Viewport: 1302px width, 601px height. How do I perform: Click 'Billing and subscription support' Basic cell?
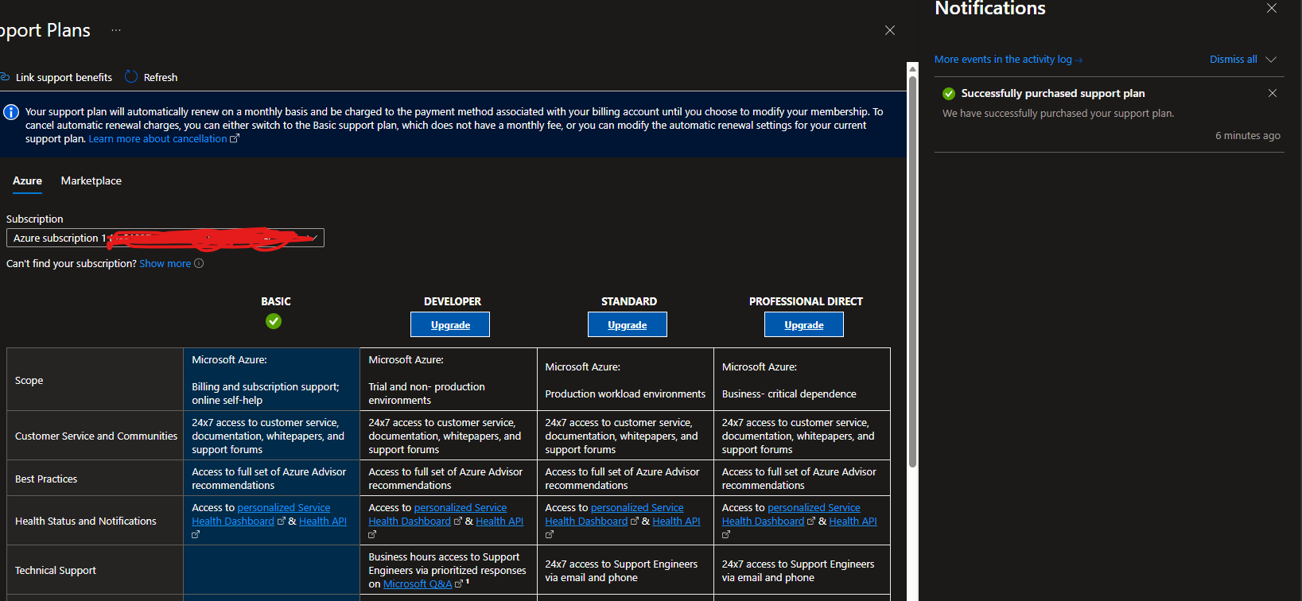[x=271, y=380]
